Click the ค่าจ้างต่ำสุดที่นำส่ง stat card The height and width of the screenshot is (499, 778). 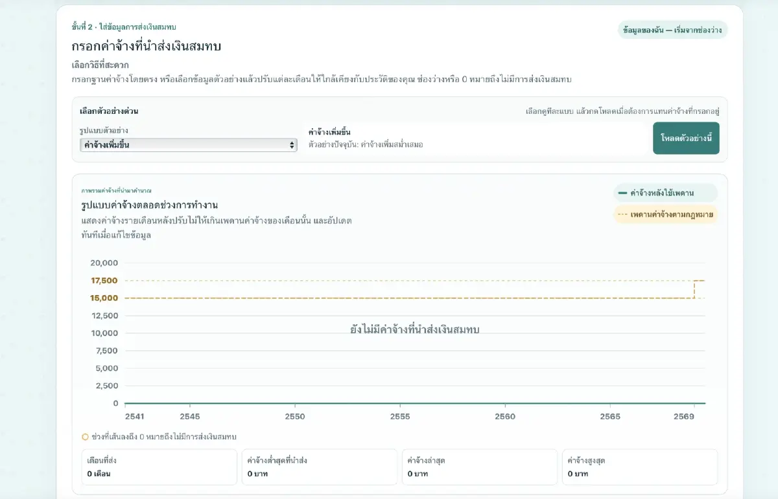[320, 467]
